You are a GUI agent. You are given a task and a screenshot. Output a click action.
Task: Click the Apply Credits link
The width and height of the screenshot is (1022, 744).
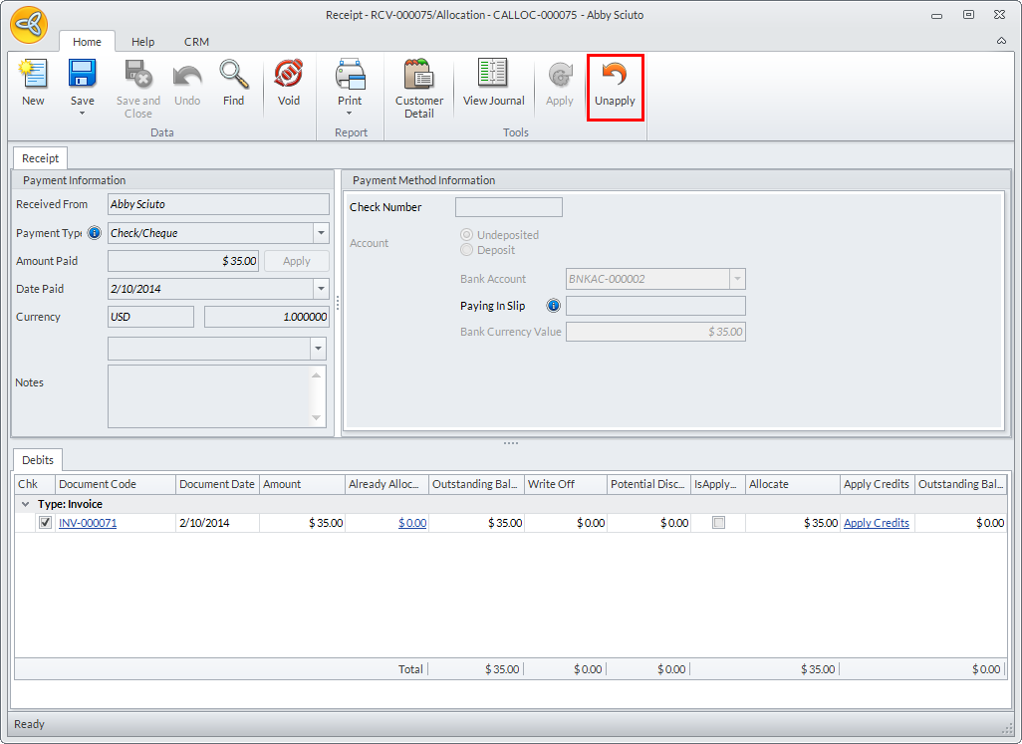click(x=876, y=523)
